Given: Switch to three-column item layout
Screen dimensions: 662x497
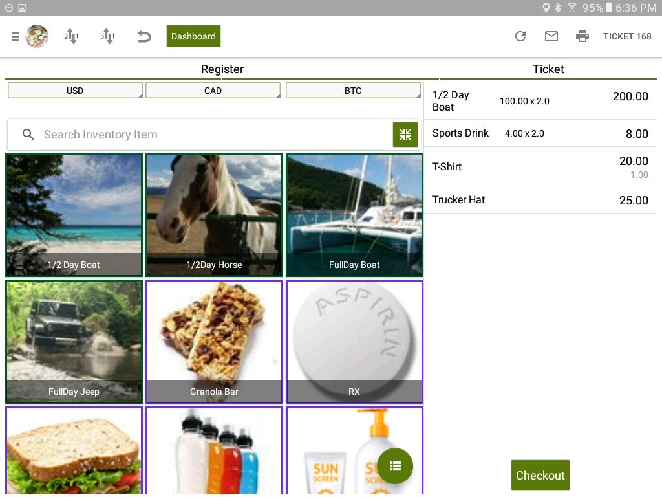Looking at the screenshot, I should pyautogui.click(x=107, y=36).
